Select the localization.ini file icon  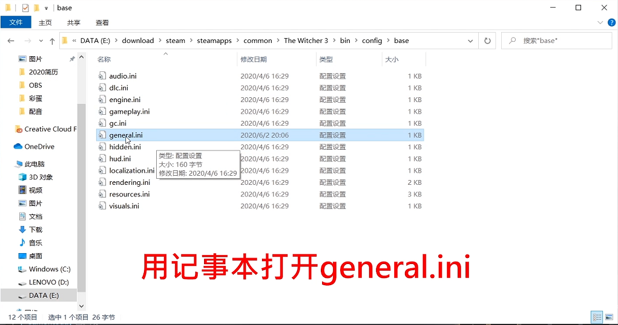point(102,170)
